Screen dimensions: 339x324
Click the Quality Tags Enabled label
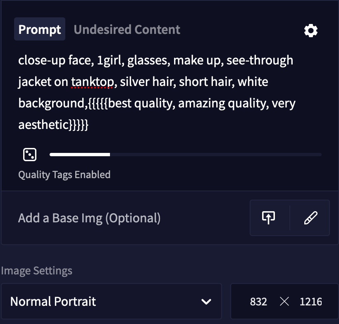(x=64, y=175)
